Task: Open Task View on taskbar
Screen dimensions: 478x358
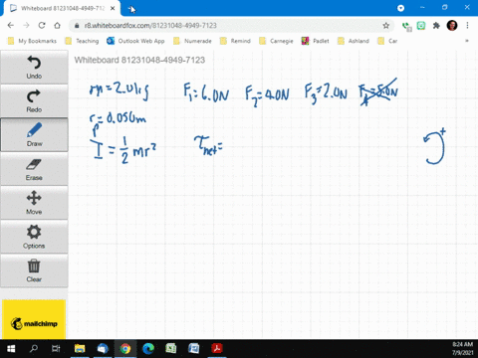Action: 56,349
